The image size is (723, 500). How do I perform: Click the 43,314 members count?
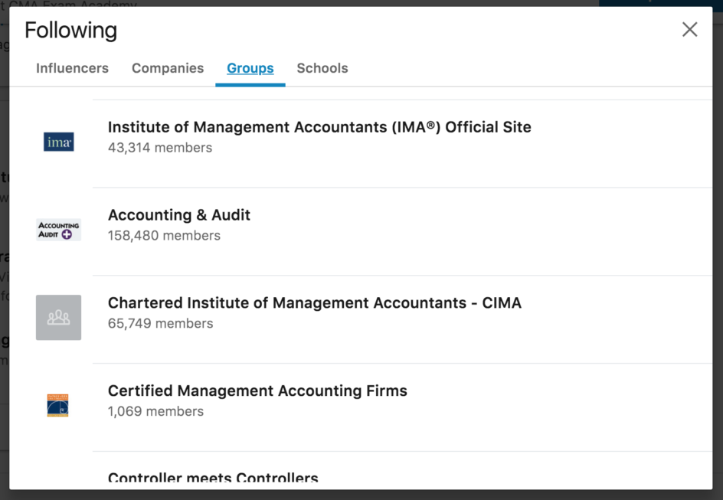[160, 148]
